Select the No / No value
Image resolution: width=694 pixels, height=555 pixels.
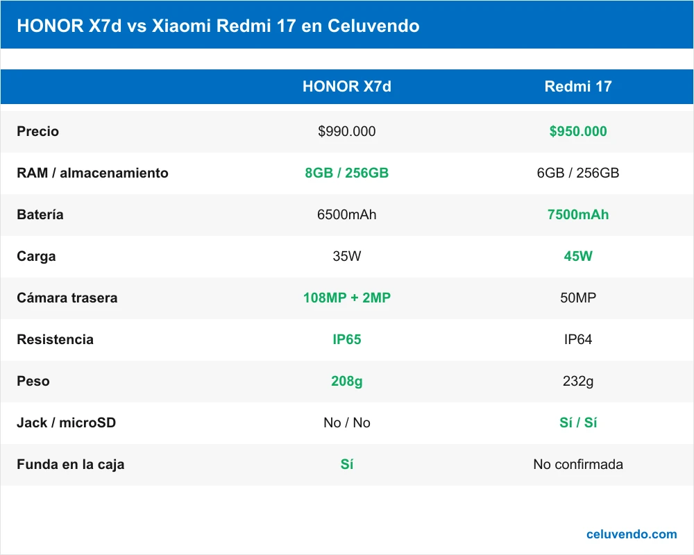pyautogui.click(x=346, y=422)
